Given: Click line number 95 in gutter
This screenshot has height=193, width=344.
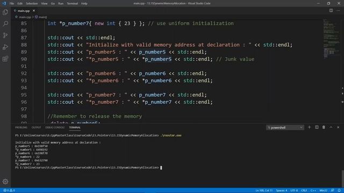Looking at the screenshot, I should coord(24,95).
